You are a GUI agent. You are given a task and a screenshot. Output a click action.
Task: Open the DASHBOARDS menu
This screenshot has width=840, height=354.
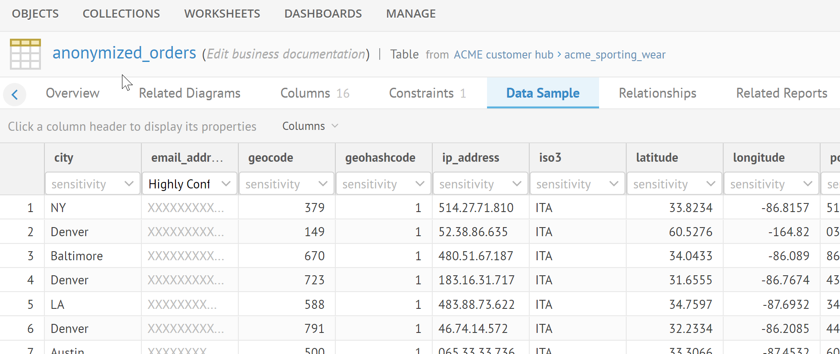tap(323, 14)
